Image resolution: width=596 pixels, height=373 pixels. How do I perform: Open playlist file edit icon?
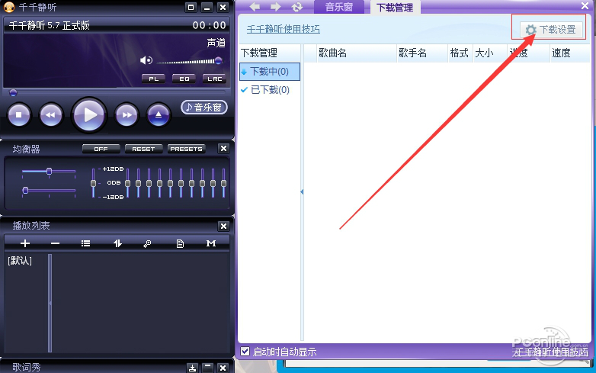click(x=180, y=243)
